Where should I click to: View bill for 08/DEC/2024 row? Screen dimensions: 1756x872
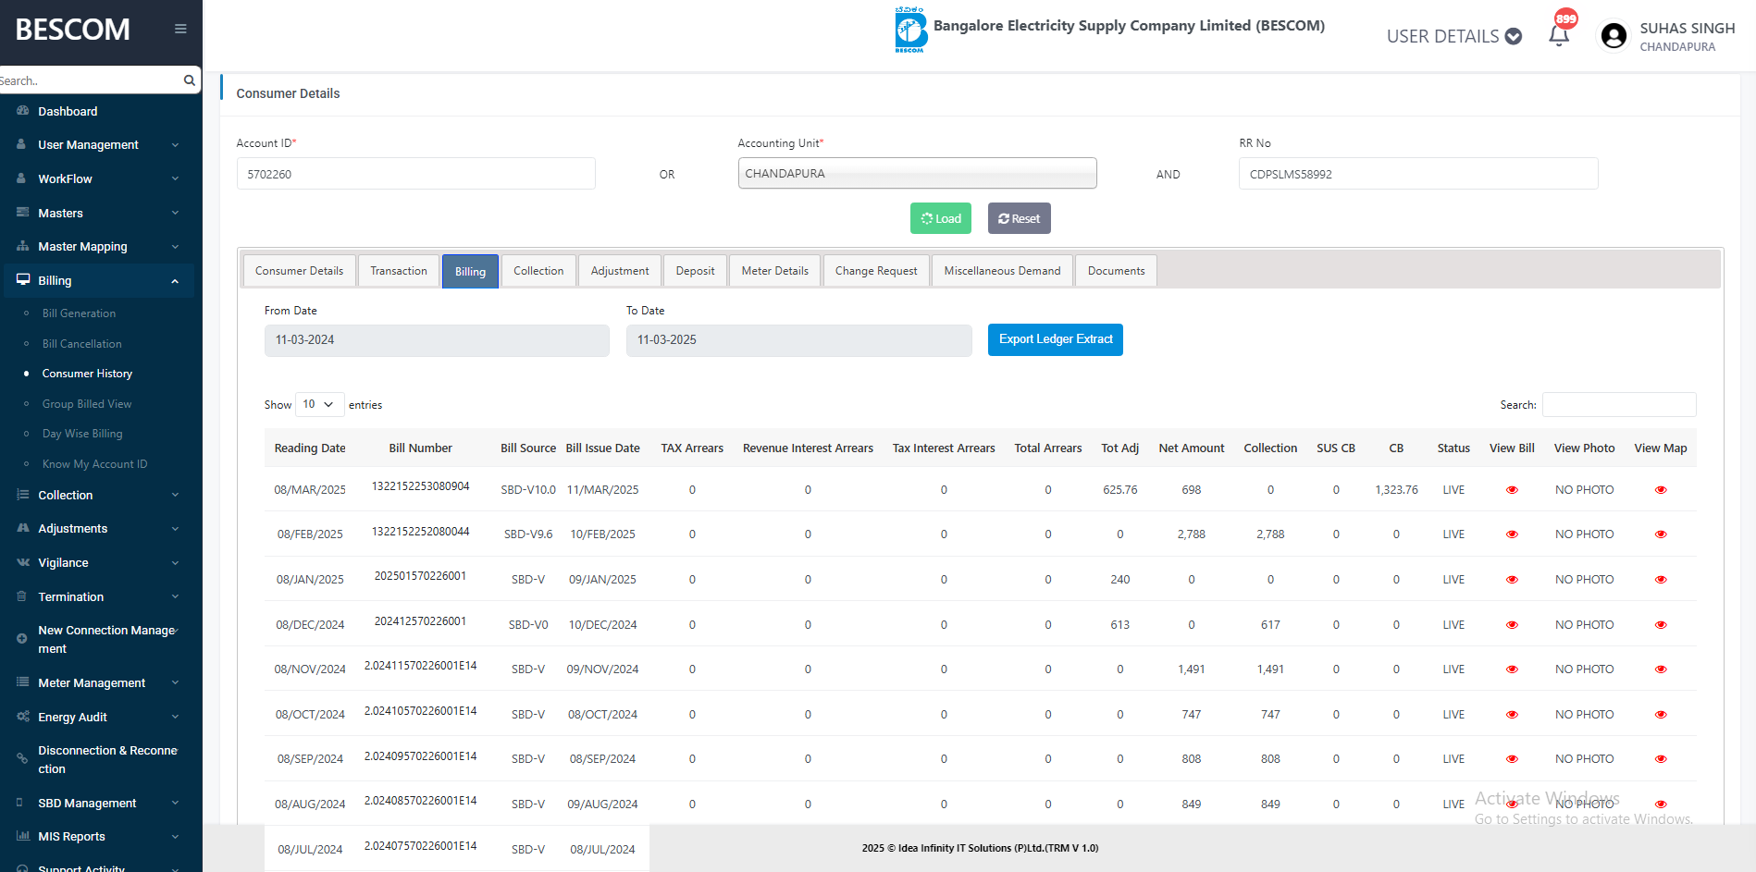click(1512, 625)
